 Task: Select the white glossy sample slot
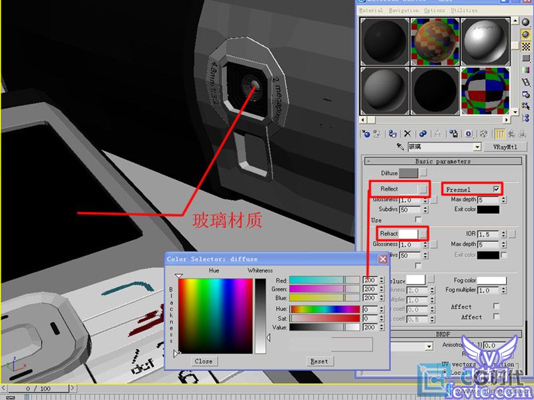(x=485, y=42)
